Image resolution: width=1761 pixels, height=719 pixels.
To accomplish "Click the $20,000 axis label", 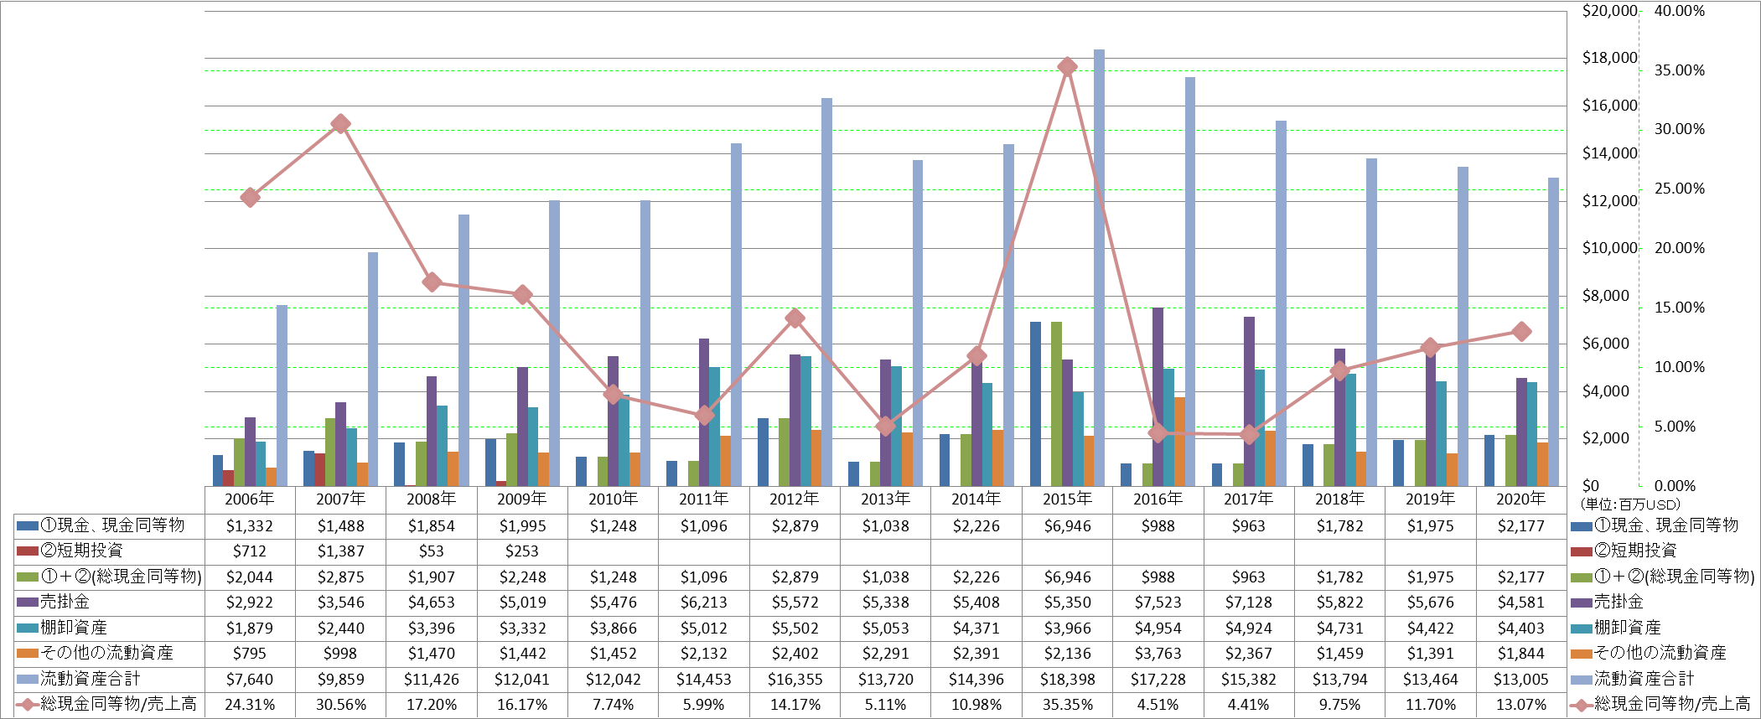I will click(1609, 11).
